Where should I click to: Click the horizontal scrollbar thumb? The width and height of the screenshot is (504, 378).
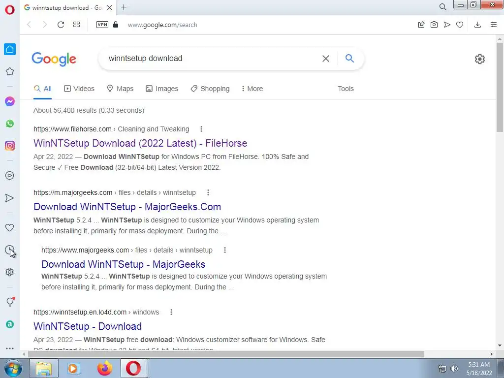coord(226,354)
